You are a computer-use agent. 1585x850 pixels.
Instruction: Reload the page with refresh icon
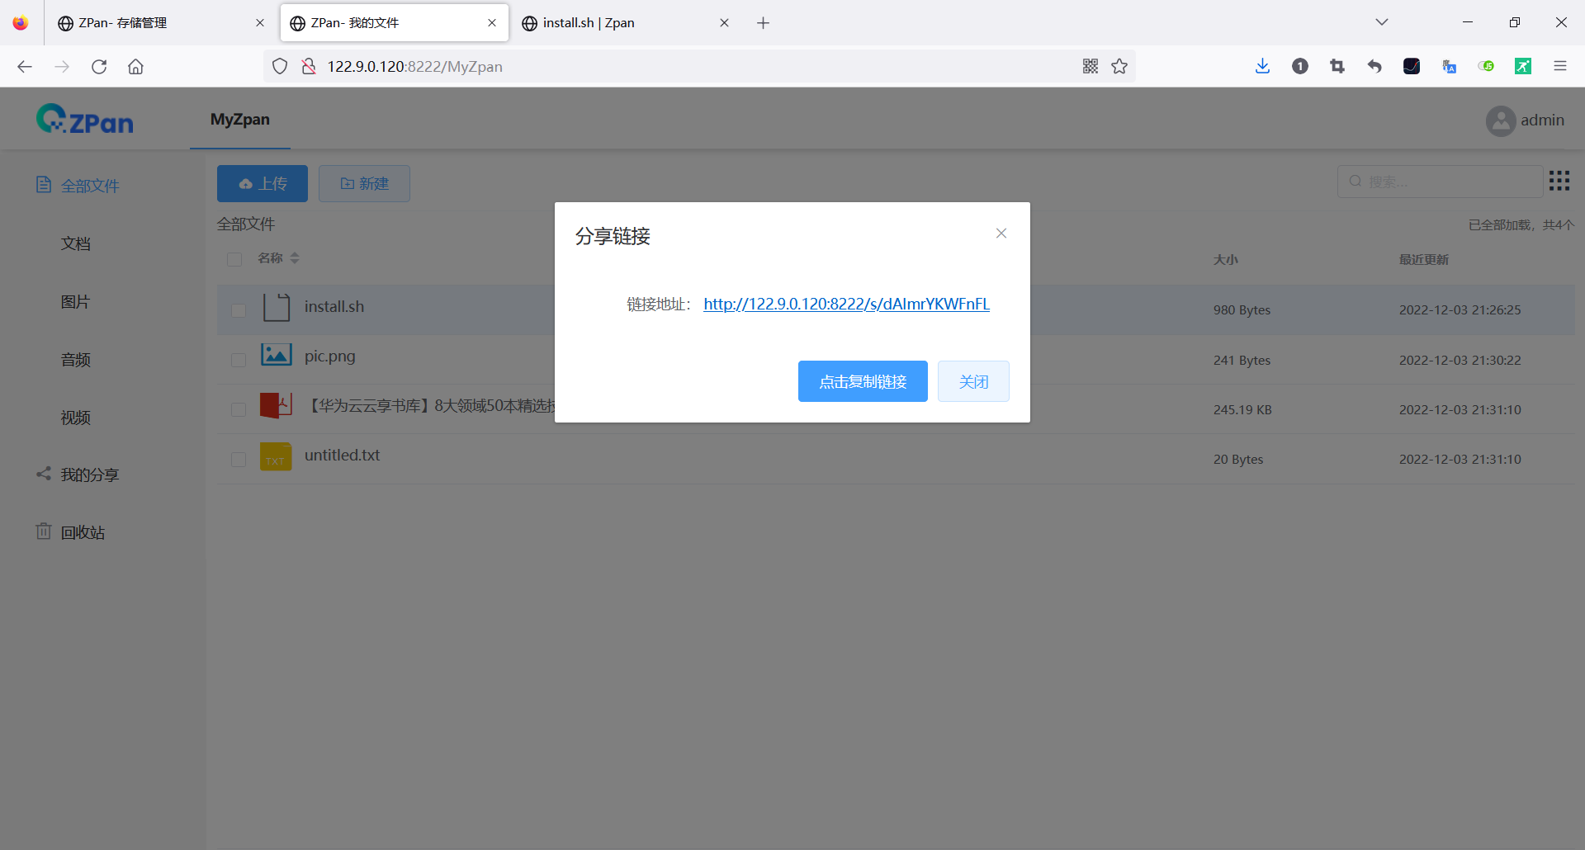point(99,67)
